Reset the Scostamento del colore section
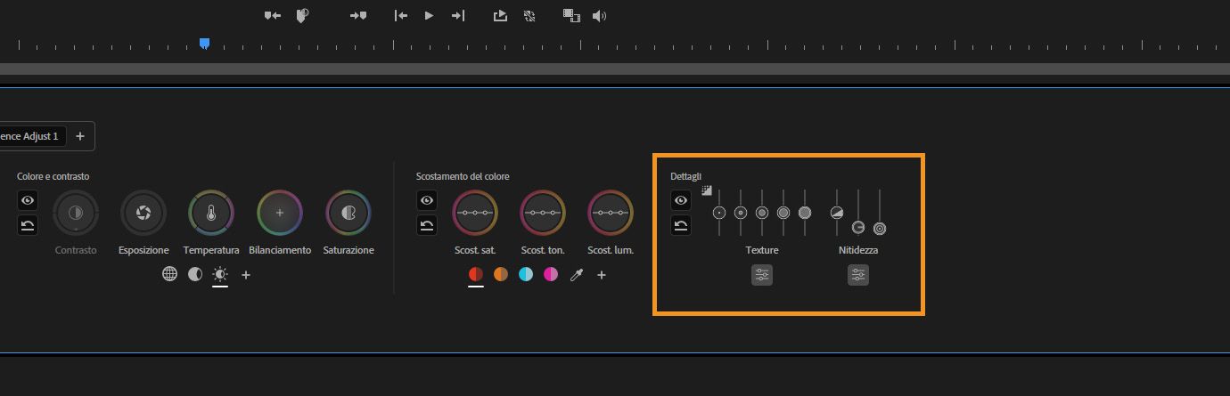Image resolution: width=1230 pixels, height=396 pixels. (427, 225)
